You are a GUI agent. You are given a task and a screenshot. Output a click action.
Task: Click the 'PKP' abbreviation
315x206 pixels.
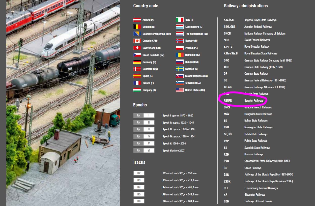click(226, 141)
